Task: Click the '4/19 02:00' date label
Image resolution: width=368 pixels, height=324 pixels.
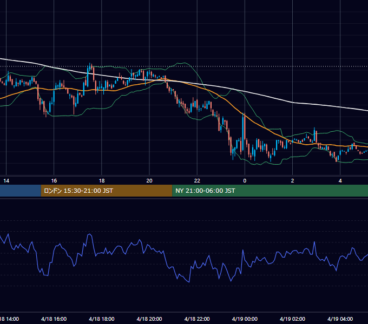Action: click(292, 319)
